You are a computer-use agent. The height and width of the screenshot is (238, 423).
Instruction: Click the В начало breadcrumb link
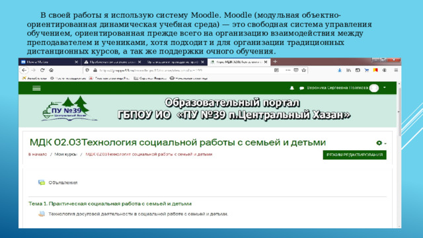[x=38, y=154]
